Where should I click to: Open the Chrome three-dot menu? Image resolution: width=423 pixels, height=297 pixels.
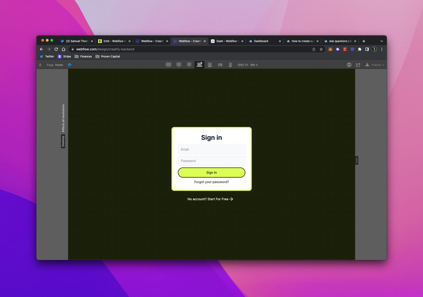coord(382,49)
